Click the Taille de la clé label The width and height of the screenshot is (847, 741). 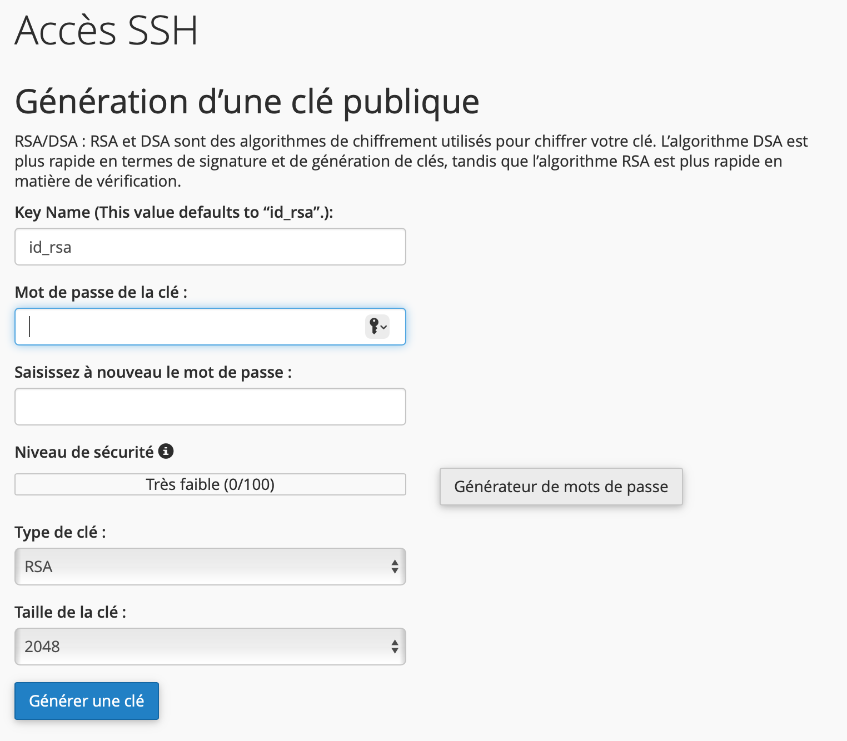70,612
